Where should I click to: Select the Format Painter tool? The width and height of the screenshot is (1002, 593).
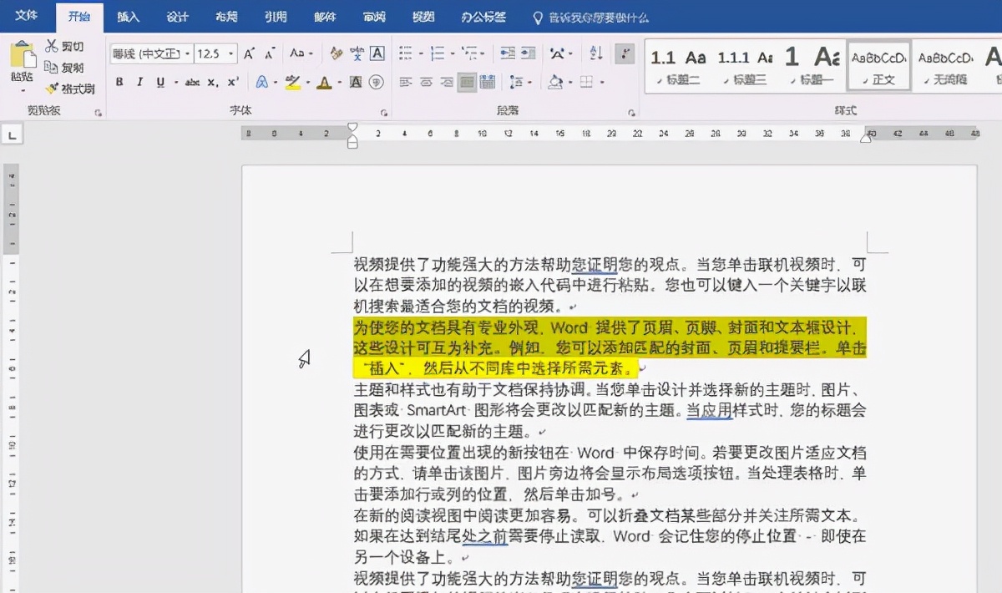tap(52, 87)
